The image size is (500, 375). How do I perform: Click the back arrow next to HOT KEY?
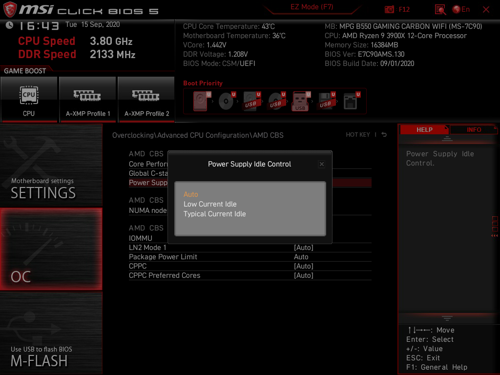pos(384,135)
